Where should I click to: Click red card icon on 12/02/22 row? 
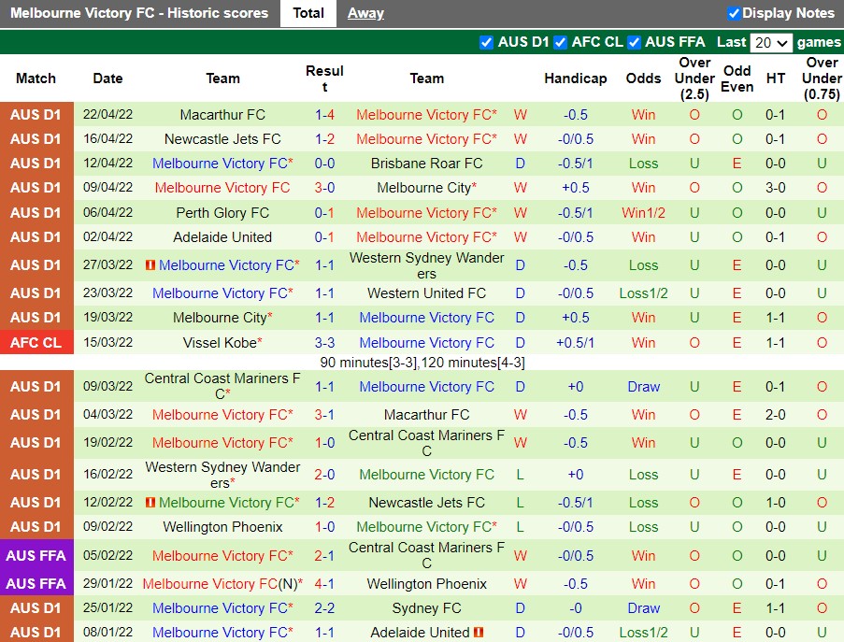150,503
